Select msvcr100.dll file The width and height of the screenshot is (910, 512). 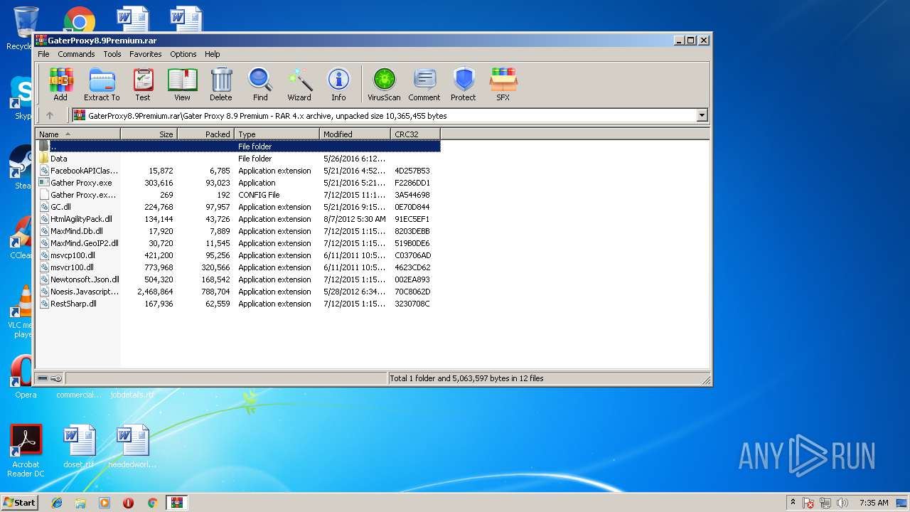pos(238,267)
